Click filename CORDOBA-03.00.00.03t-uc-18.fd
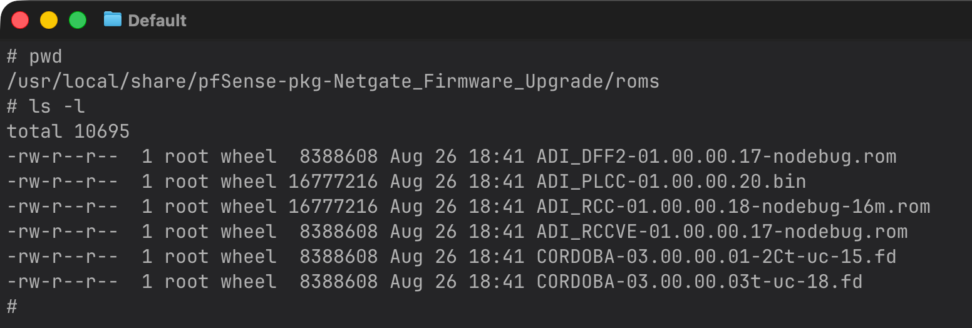 (x=699, y=282)
